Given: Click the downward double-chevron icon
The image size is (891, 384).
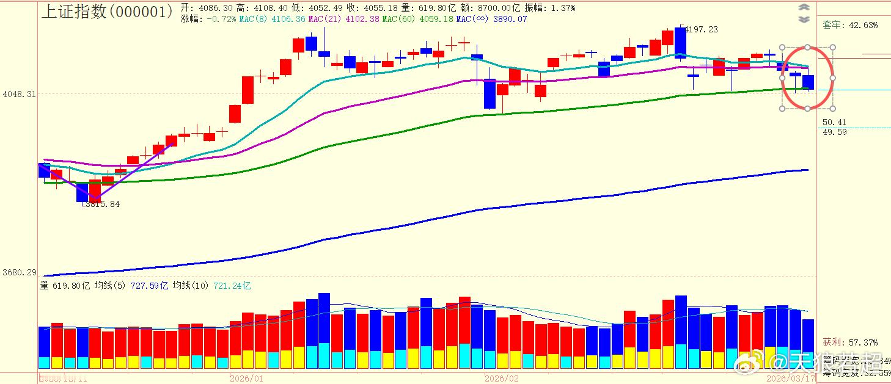Looking at the screenshot, I should coord(804,19).
